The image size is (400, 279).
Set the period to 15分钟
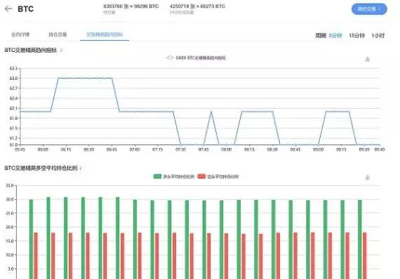point(356,36)
